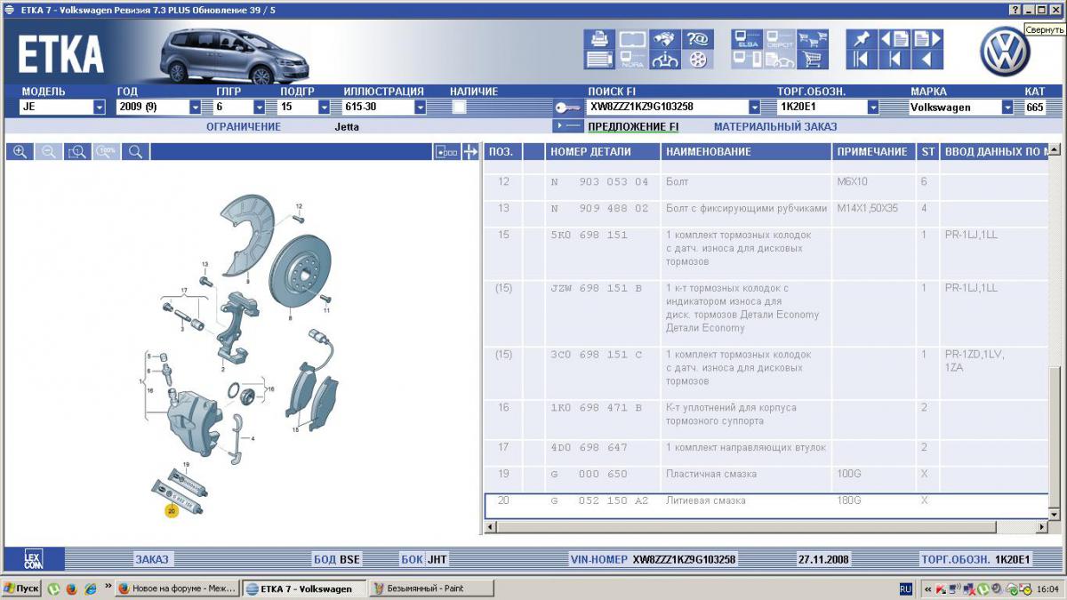1067x600 pixels.
Task: Open the binoculars search tool
Action: (x=664, y=39)
